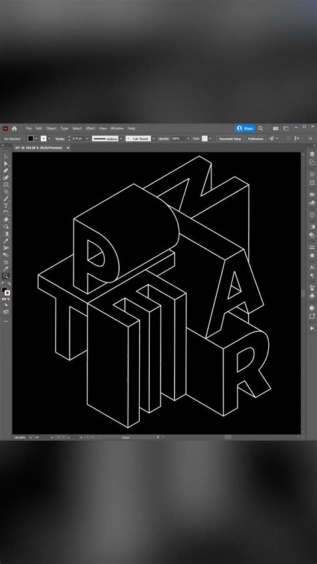Click the Document Setup button
317x564 pixels.
[x=230, y=139]
